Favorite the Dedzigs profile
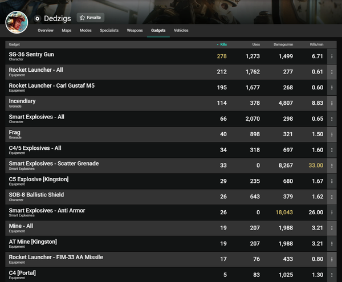 click(91, 18)
